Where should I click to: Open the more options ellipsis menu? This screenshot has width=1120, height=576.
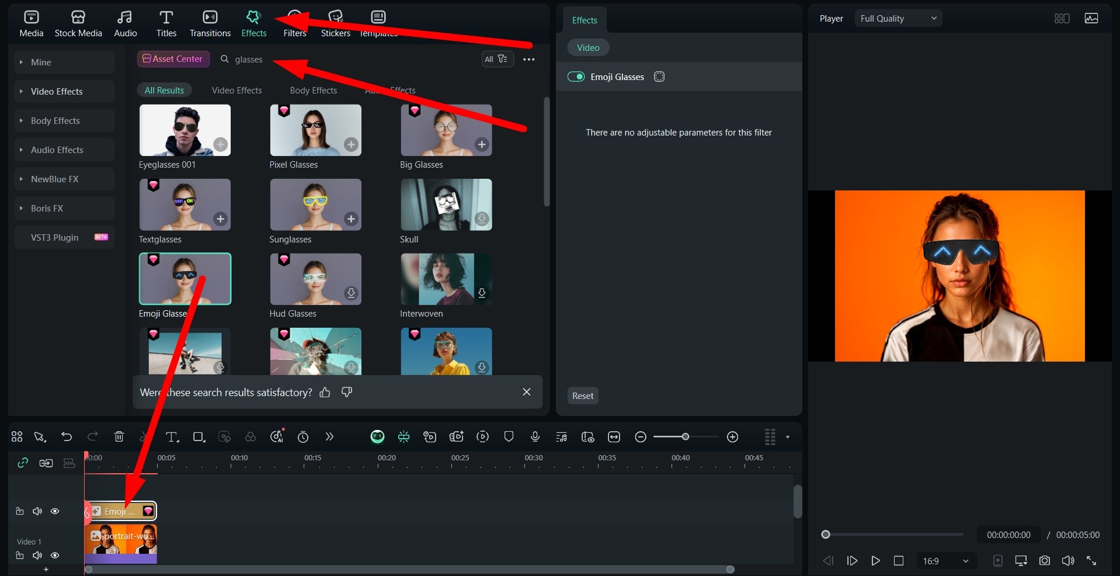point(529,59)
